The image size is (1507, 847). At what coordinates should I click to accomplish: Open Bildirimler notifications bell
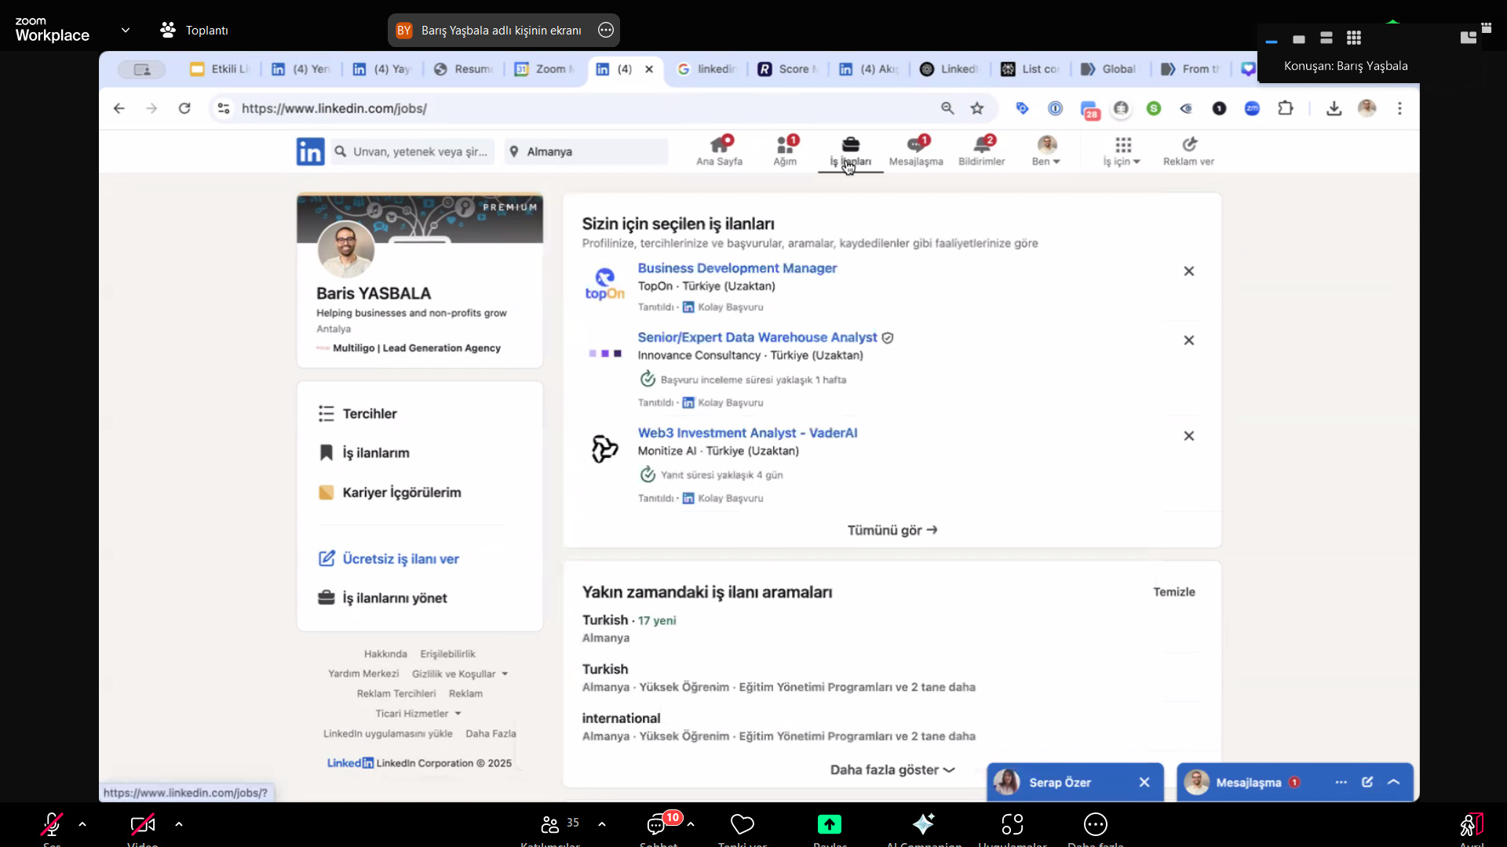point(981,150)
